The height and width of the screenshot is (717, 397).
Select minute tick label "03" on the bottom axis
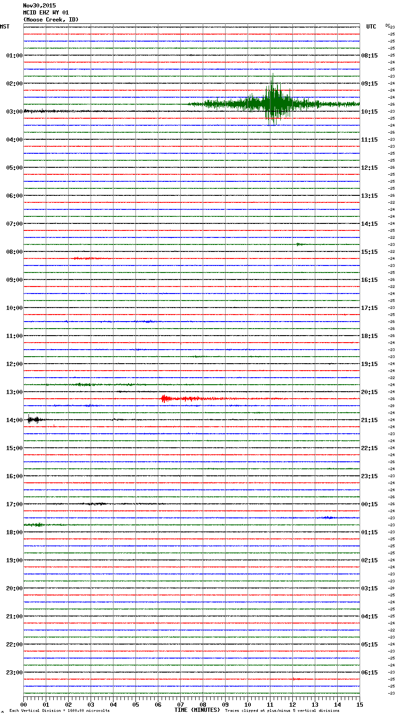(91, 704)
